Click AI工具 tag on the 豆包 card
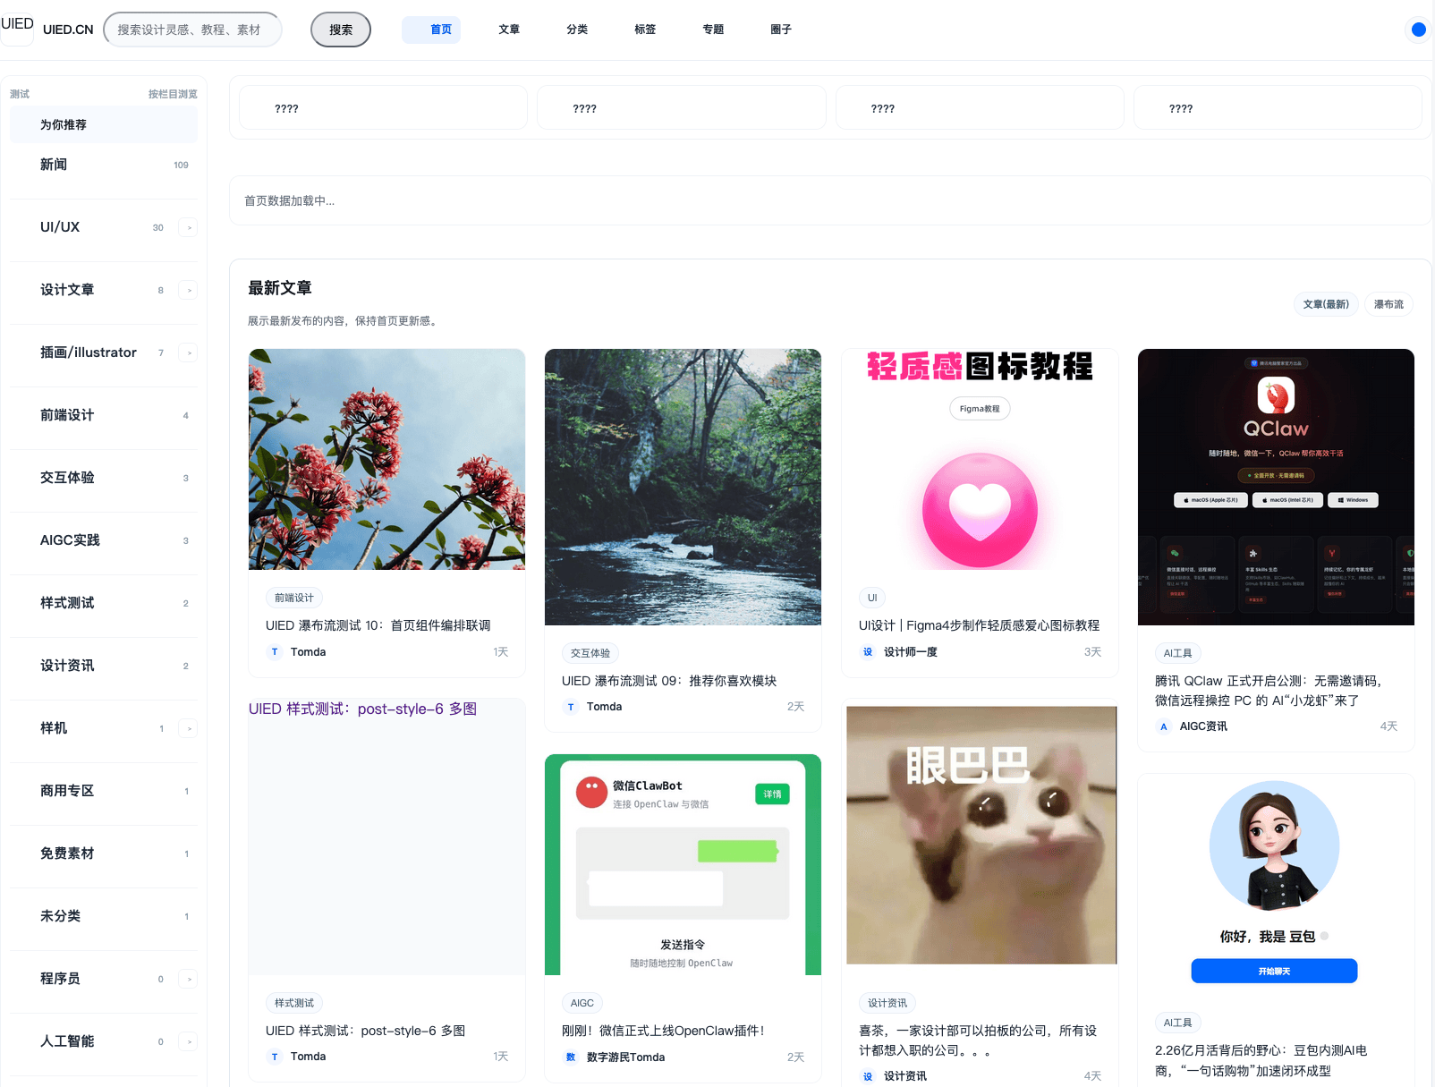 [1177, 1023]
